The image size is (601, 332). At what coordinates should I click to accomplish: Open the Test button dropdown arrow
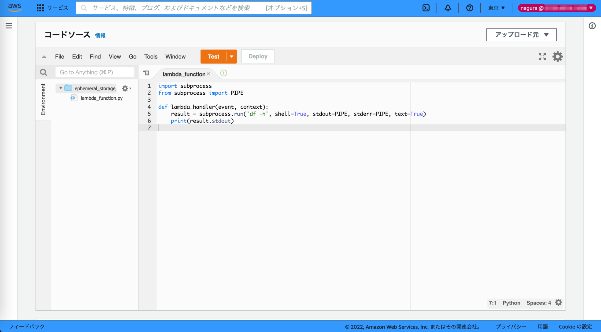232,56
